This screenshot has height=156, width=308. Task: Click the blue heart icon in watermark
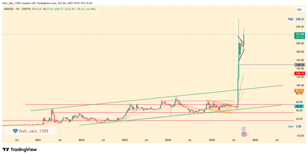coord(15,131)
